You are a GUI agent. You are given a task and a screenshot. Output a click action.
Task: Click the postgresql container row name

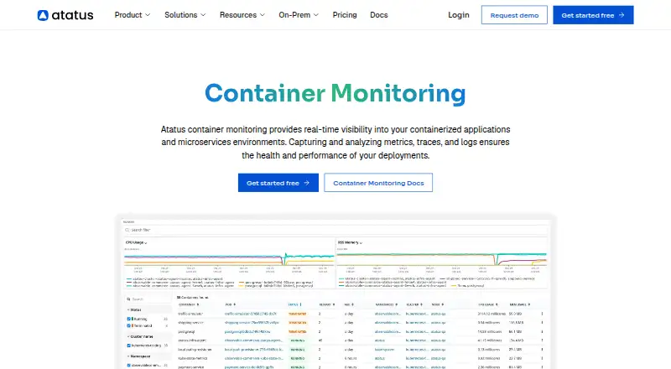pos(186,332)
